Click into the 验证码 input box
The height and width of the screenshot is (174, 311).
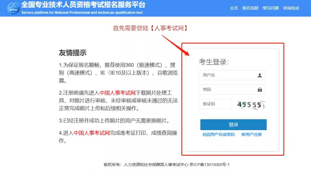pyautogui.click(x=215, y=104)
